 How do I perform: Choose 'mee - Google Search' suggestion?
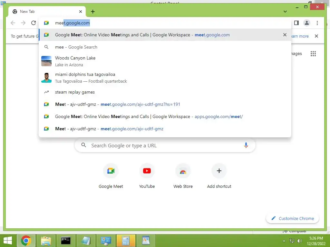click(165, 47)
